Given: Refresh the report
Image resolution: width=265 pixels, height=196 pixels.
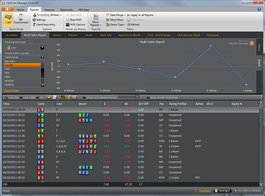Looking at the screenshot, I should [133, 24].
